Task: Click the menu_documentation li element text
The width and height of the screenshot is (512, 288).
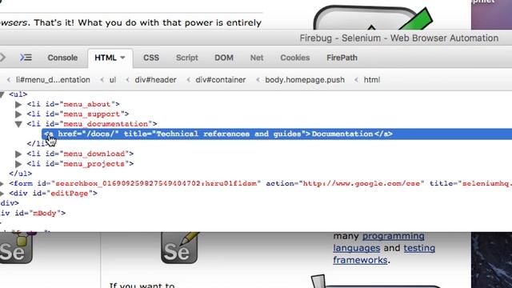Action: 92,124
